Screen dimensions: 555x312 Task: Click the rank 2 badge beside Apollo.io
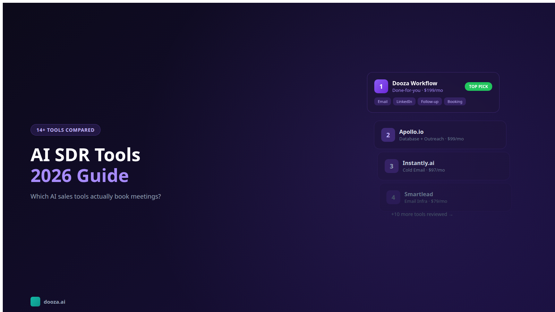[x=388, y=135]
